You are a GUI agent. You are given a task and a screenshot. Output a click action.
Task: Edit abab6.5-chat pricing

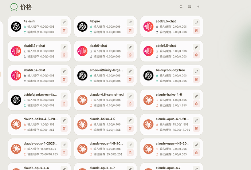point(196,47)
